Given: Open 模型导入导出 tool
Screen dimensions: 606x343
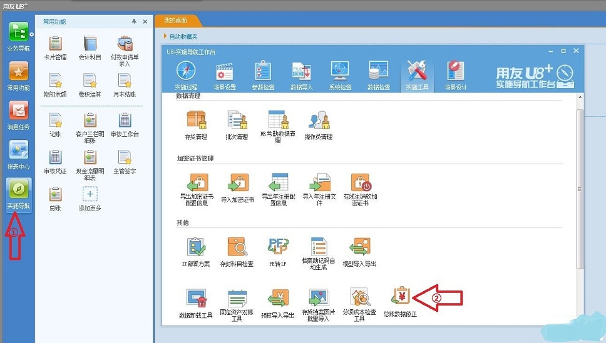Looking at the screenshot, I should coord(359,252).
